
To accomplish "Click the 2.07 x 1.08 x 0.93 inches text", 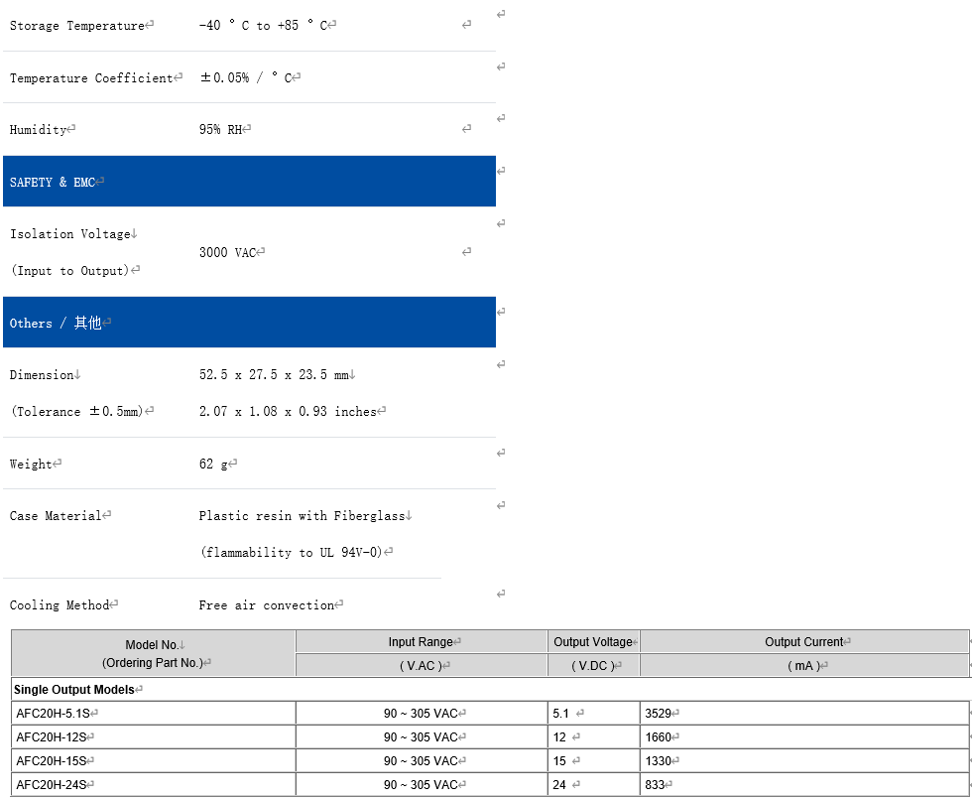I will point(288,412).
